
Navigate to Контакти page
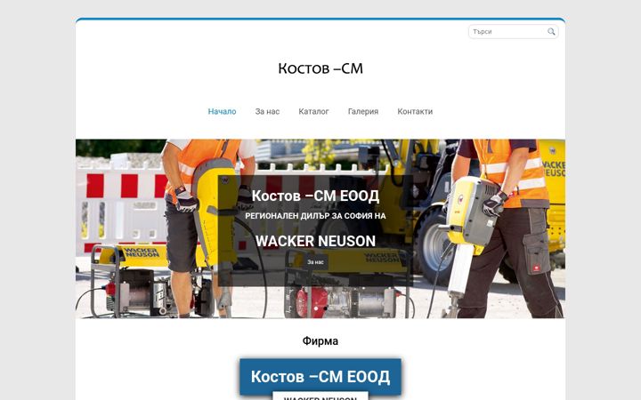tap(415, 111)
